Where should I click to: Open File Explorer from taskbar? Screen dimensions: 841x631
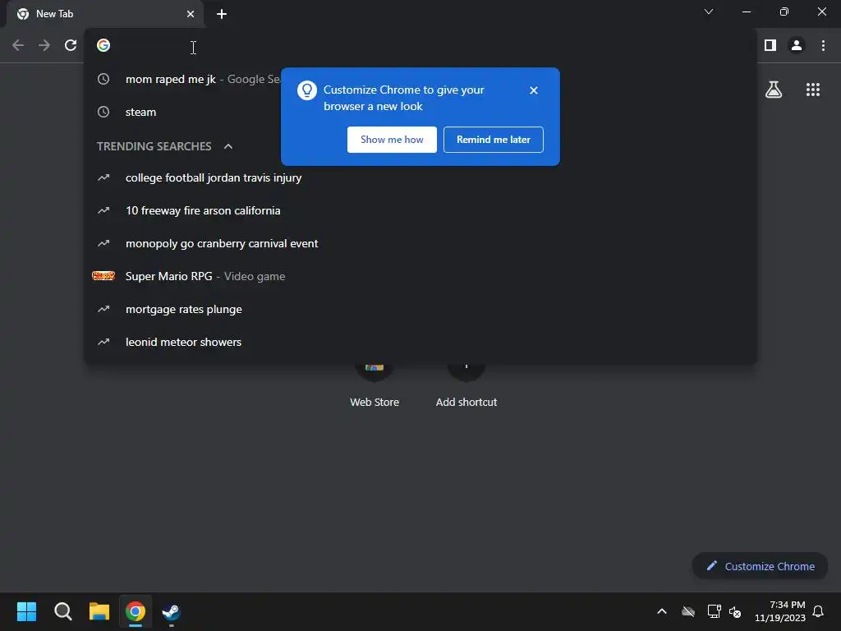[99, 611]
